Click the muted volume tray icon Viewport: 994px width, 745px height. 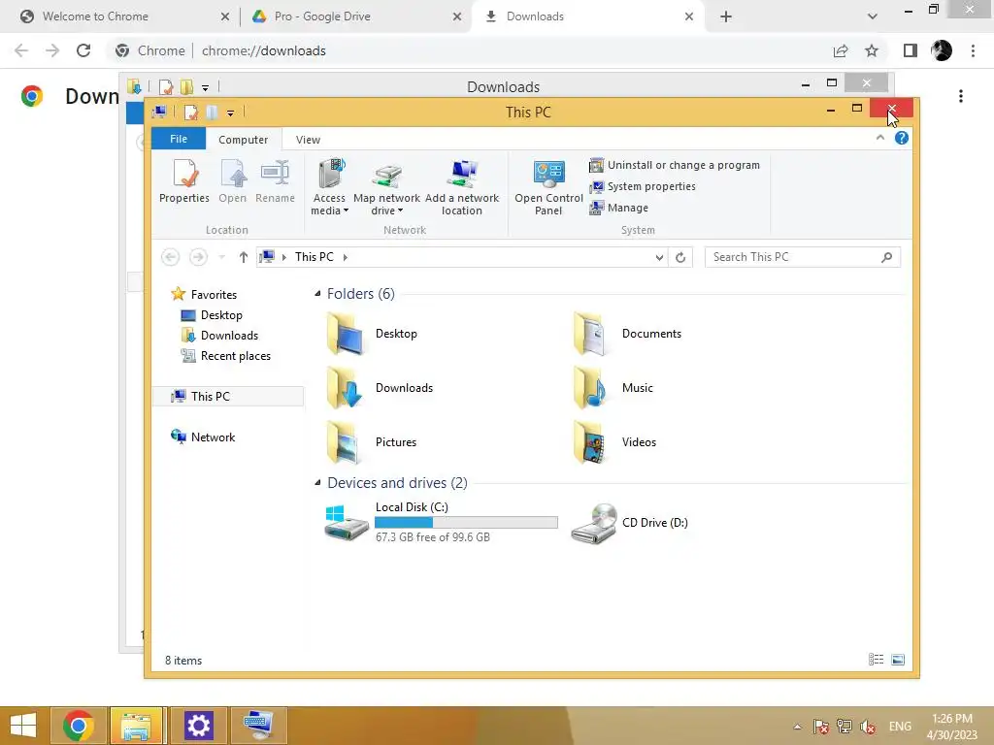point(868,727)
